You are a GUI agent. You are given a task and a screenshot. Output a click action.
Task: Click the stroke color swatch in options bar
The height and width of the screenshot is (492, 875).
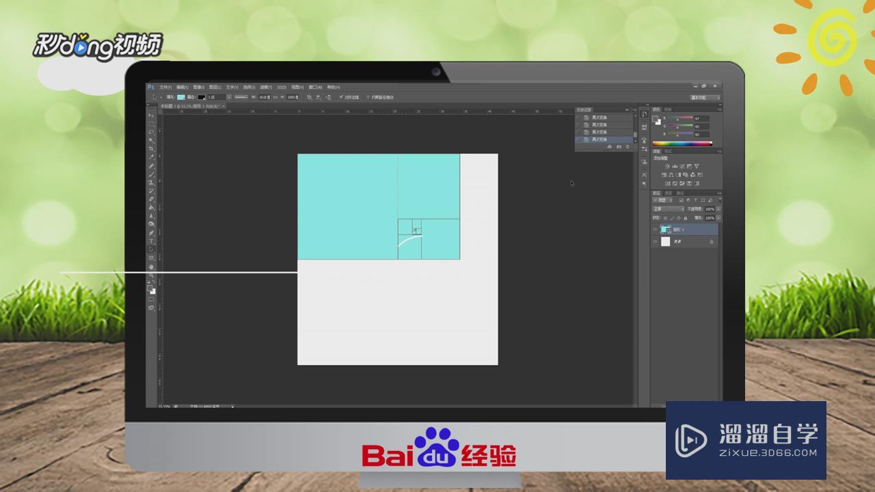tap(201, 97)
